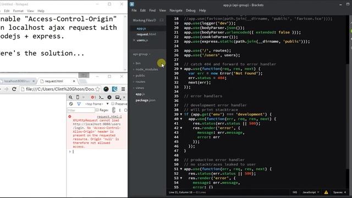This screenshot has width=352, height=198.
Task: Show the console drawer prompt icon
Action: [x=101, y=97]
